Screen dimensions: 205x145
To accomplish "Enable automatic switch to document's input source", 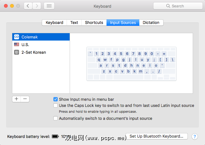I will 56,118.
